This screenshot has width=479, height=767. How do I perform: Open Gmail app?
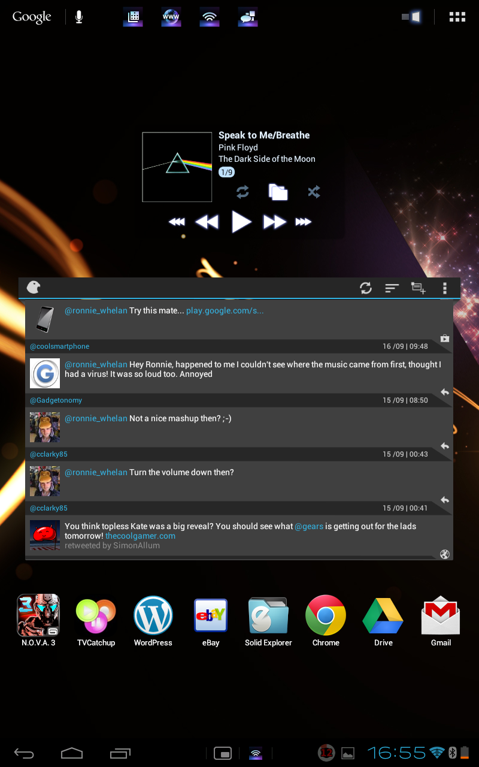point(441,621)
